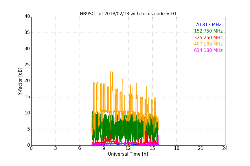Select the 152.750 MHz legend label
Image resolution: width=250 pixels, height=166 pixels.
click(208, 31)
